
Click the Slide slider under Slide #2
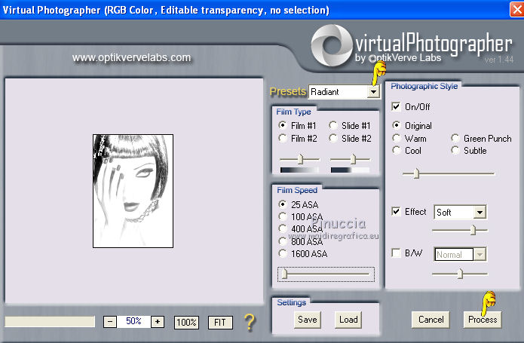pyautogui.click(x=351, y=159)
